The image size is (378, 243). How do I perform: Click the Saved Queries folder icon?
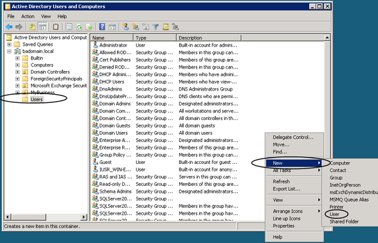tap(17, 44)
